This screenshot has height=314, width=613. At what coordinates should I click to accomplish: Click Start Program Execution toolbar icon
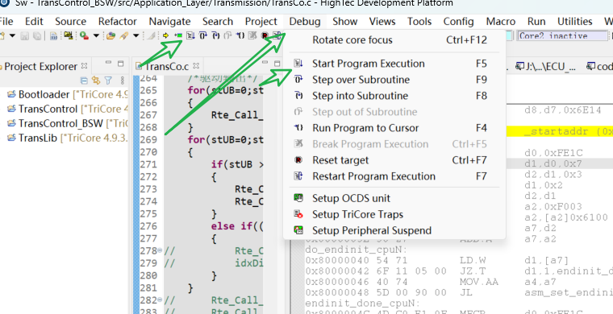[190, 35]
